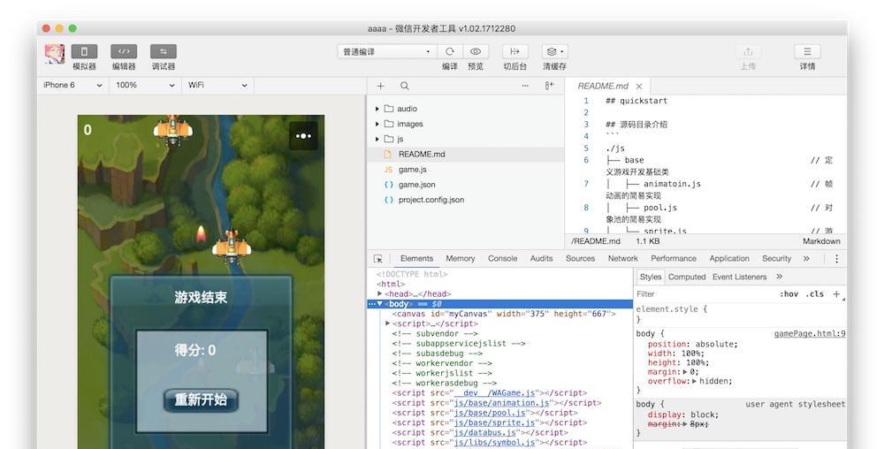The height and width of the screenshot is (449, 884).
Task: Switch to the Network tab
Action: (x=623, y=259)
